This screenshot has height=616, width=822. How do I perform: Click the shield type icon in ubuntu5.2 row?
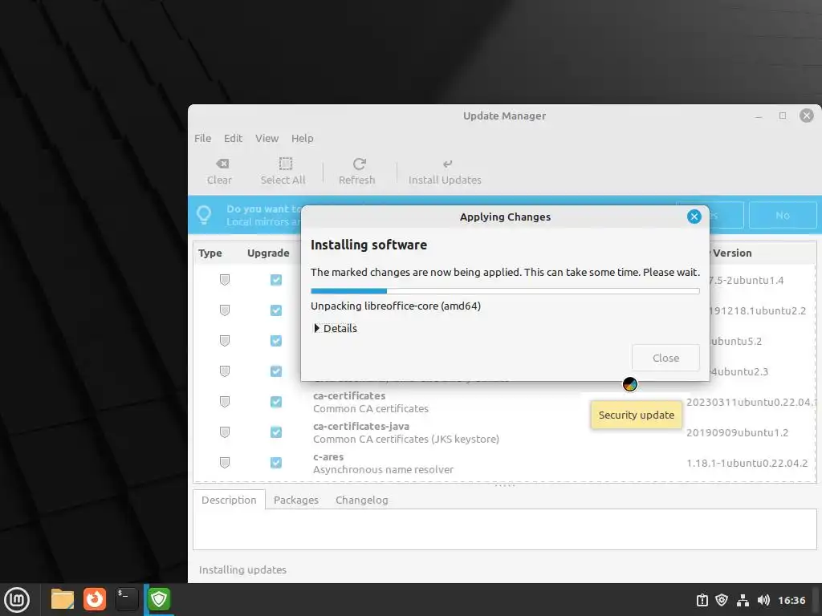coord(225,340)
